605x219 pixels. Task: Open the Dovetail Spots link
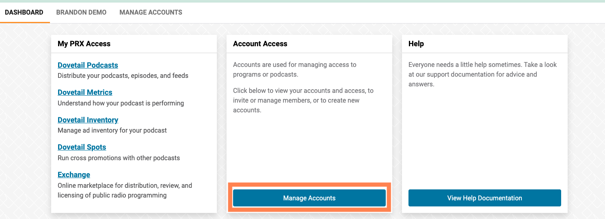pos(82,147)
